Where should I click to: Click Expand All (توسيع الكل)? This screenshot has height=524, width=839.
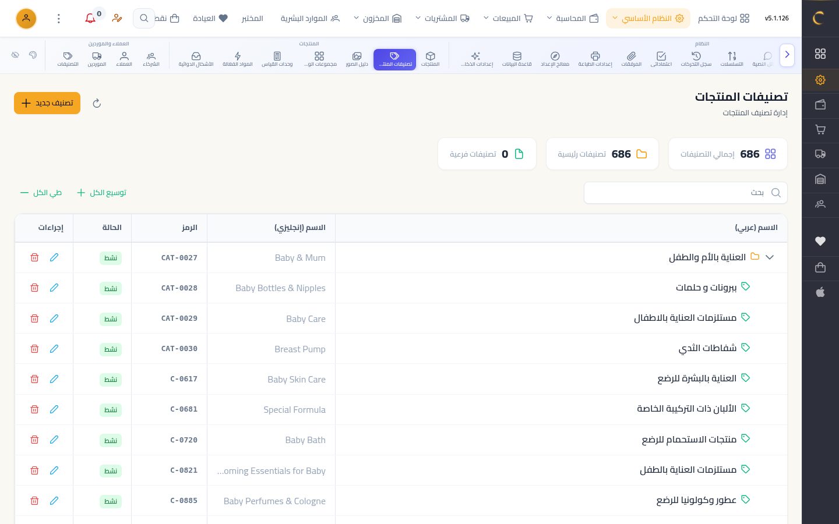point(102,193)
